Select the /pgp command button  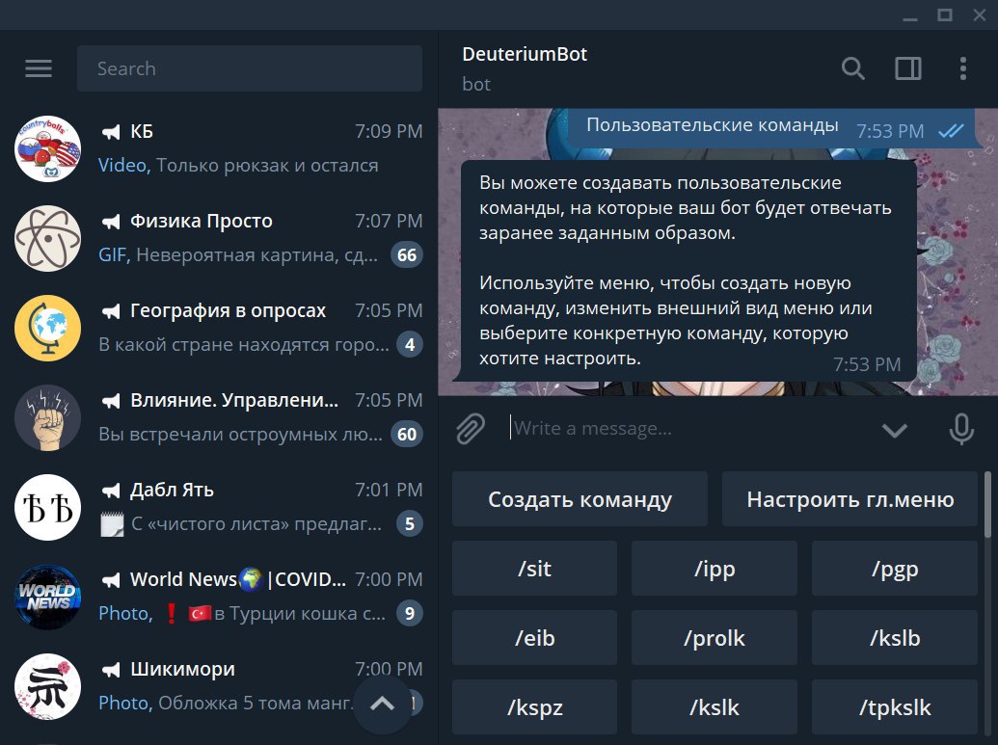[894, 568]
